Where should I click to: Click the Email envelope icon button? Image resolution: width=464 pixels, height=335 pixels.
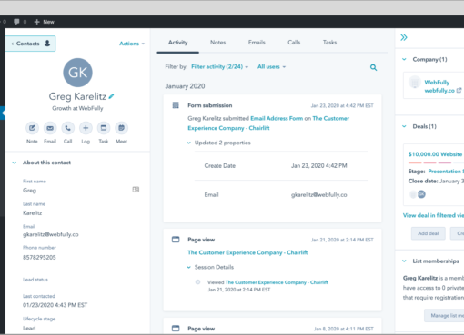click(x=50, y=128)
